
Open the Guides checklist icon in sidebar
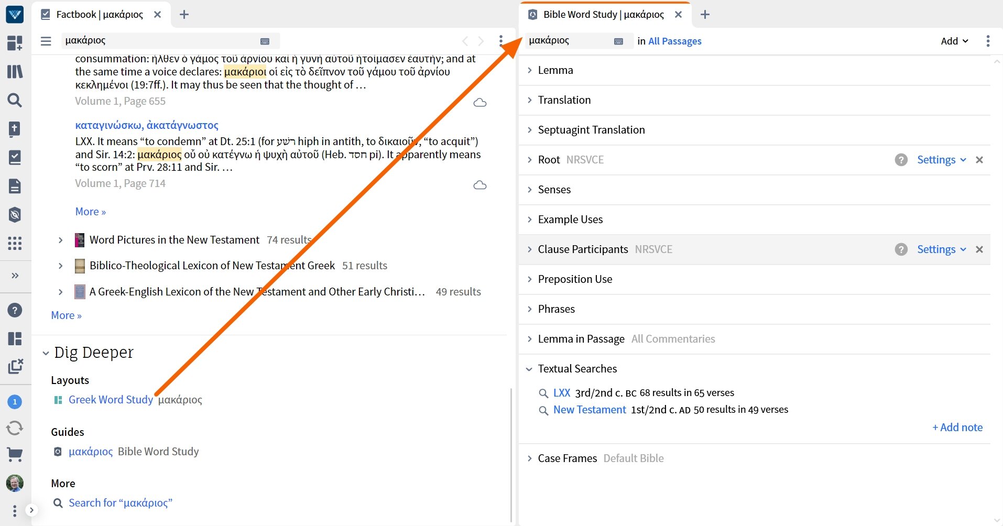tap(15, 157)
